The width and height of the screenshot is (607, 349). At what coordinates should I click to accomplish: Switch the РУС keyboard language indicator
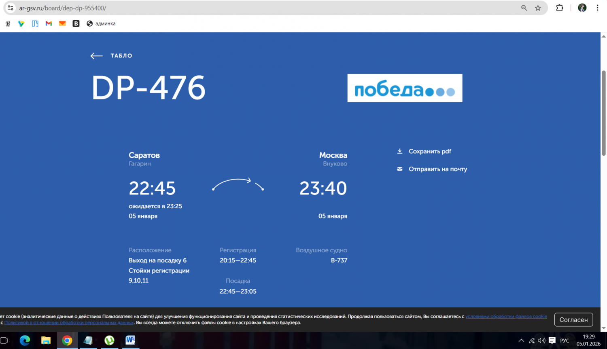[565, 341]
